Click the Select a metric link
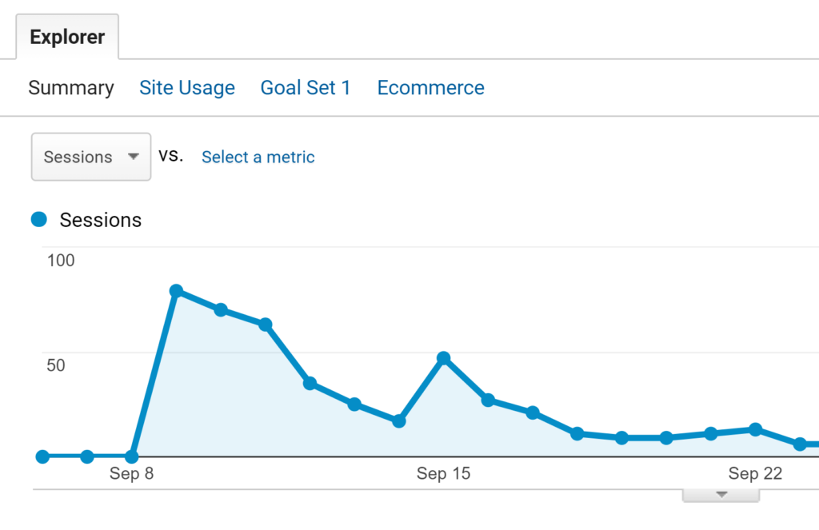This screenshot has width=819, height=530. coord(258,157)
